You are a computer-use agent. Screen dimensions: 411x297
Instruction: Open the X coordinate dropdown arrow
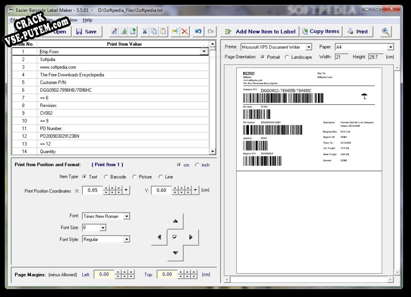click(x=126, y=190)
